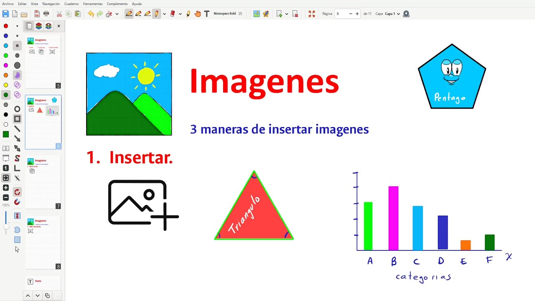Select the Eraser tool
The height and width of the screenshot is (301, 535).
[x=173, y=14]
